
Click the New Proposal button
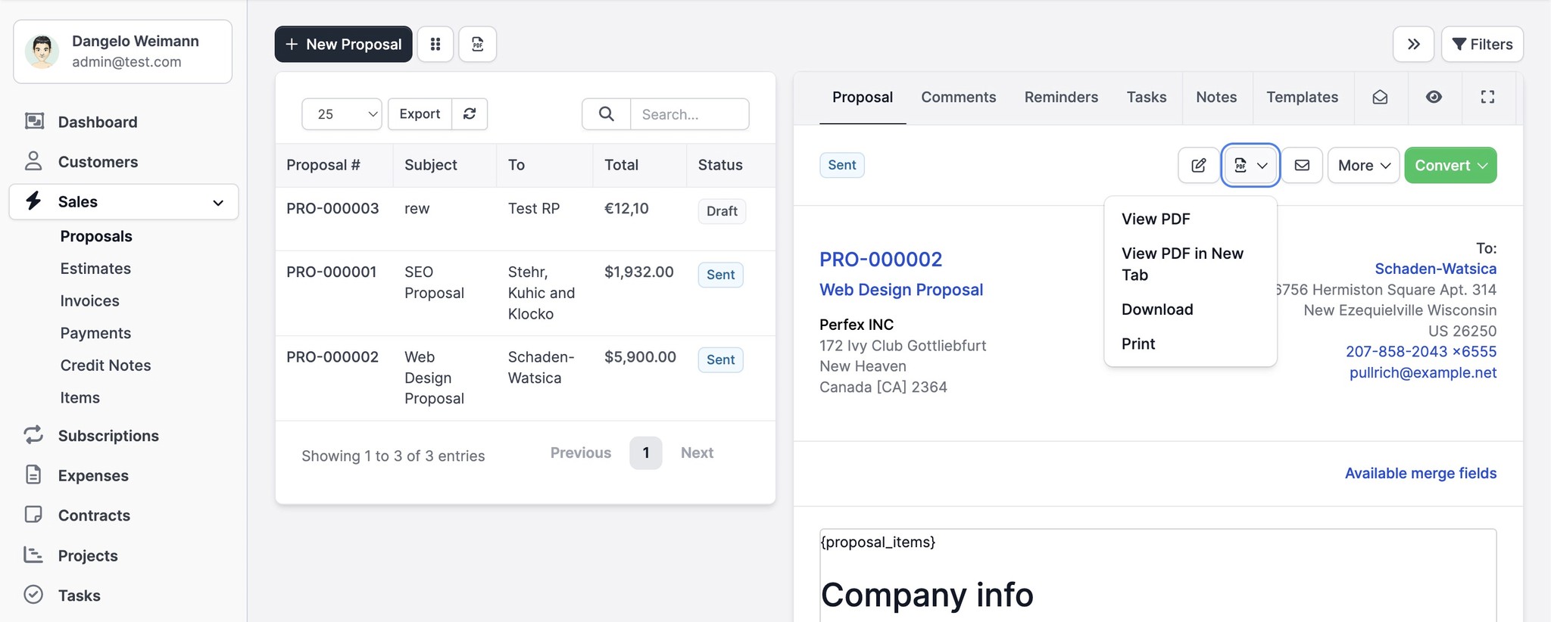pos(343,44)
